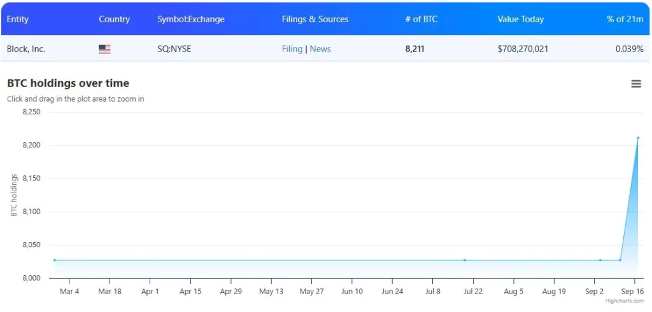Select the Entity column header

click(17, 19)
